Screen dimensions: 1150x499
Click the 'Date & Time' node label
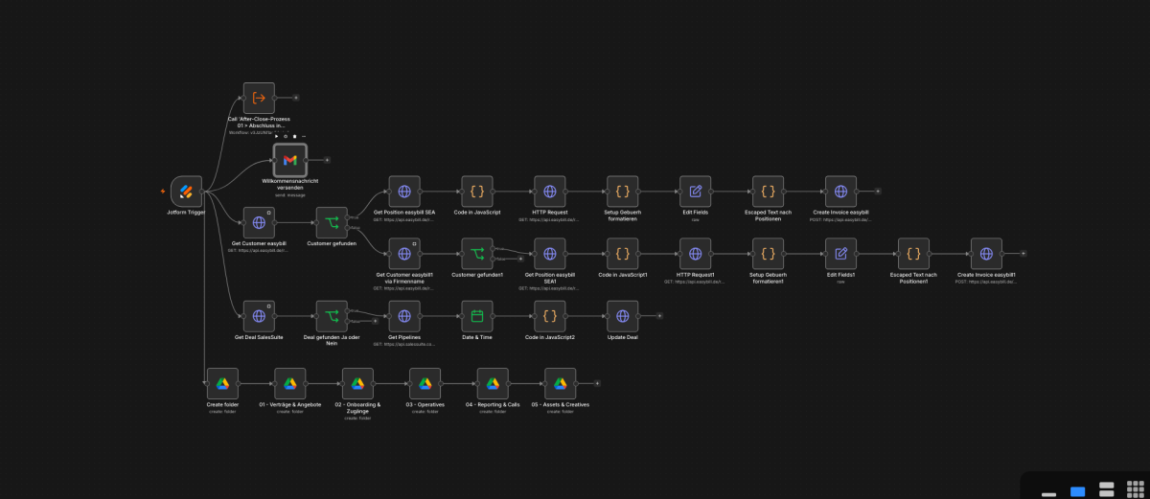coord(477,338)
